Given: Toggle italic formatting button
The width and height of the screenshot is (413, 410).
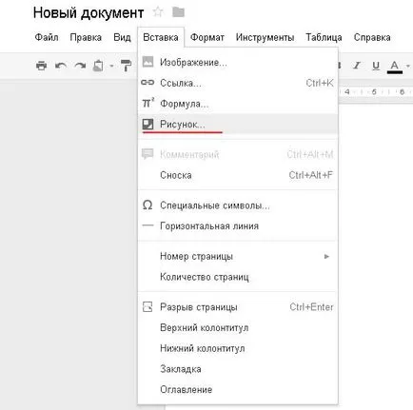Looking at the screenshot, I should pos(357,66).
